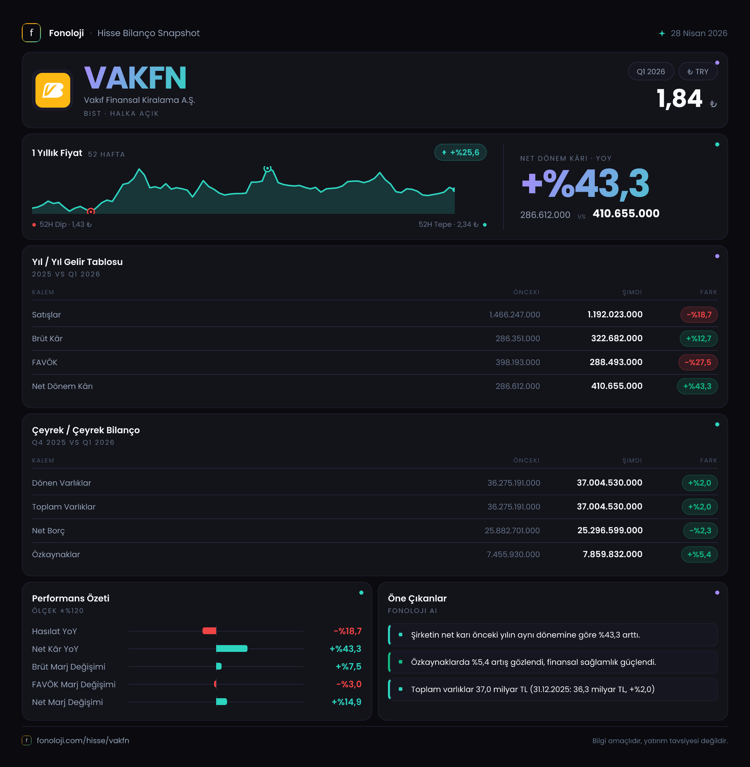Click the Brüt Marj Değişimi +%7,5 value
Image resolution: width=750 pixels, height=767 pixels.
tap(348, 666)
